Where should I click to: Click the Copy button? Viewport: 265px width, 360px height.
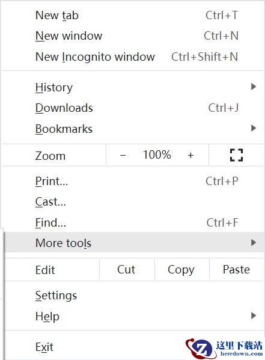(181, 269)
